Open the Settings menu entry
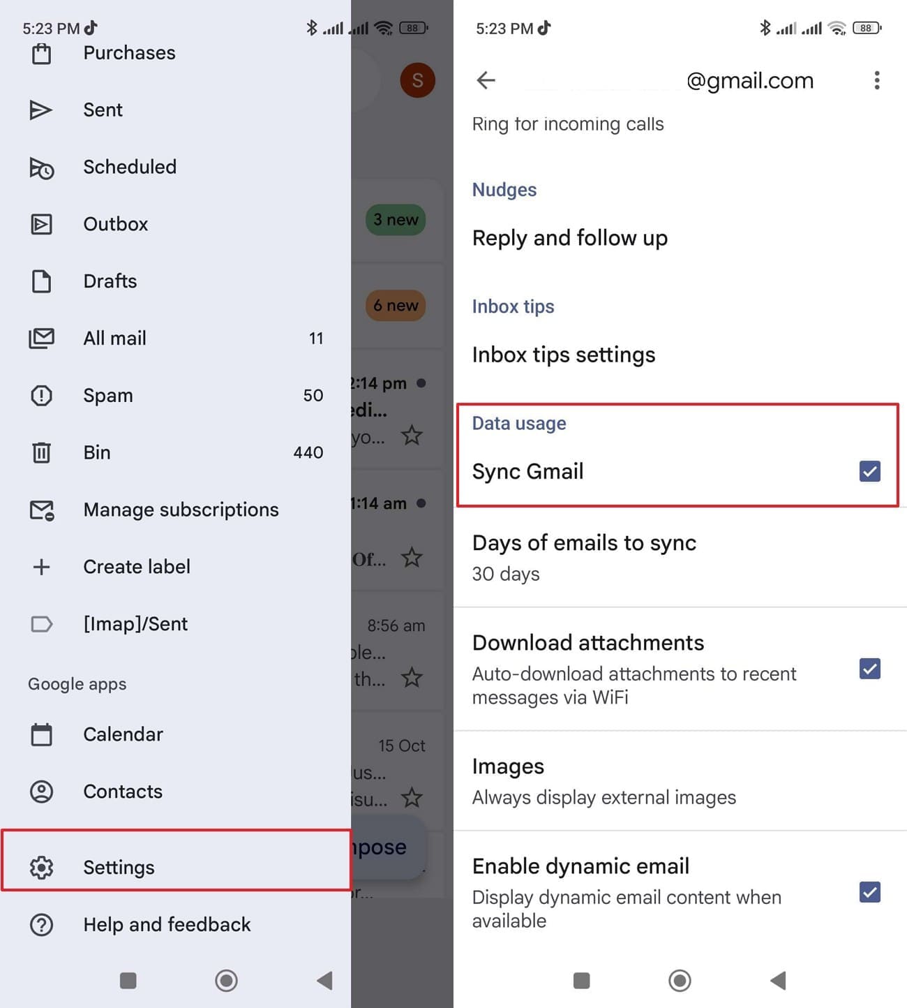Image resolution: width=907 pixels, height=1008 pixels. pos(176,868)
